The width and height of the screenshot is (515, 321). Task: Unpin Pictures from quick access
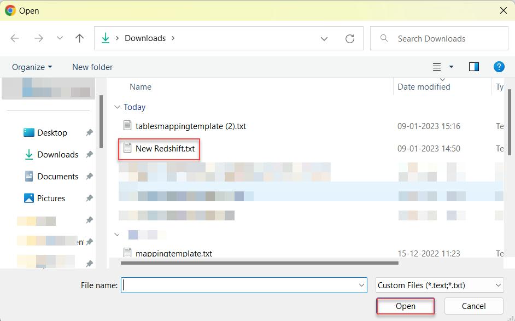point(89,198)
